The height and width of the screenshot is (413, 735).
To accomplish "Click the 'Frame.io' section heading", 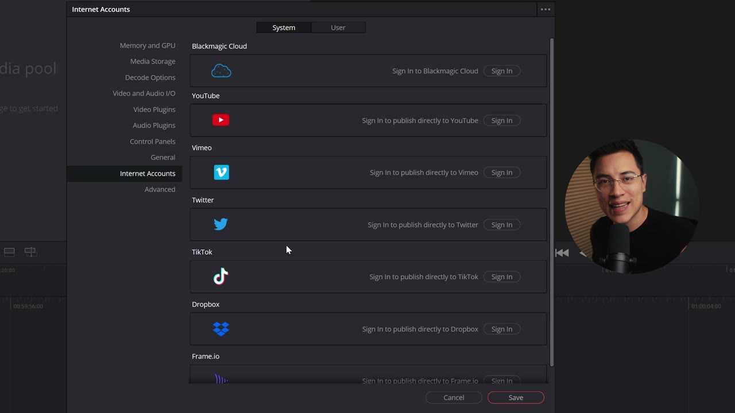I will coord(206,356).
